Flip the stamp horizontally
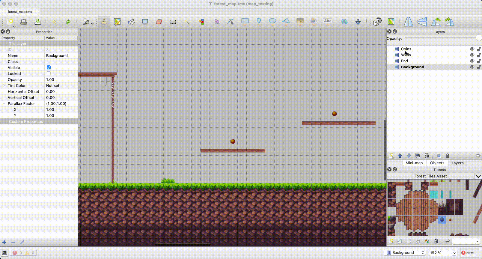 pos(408,22)
